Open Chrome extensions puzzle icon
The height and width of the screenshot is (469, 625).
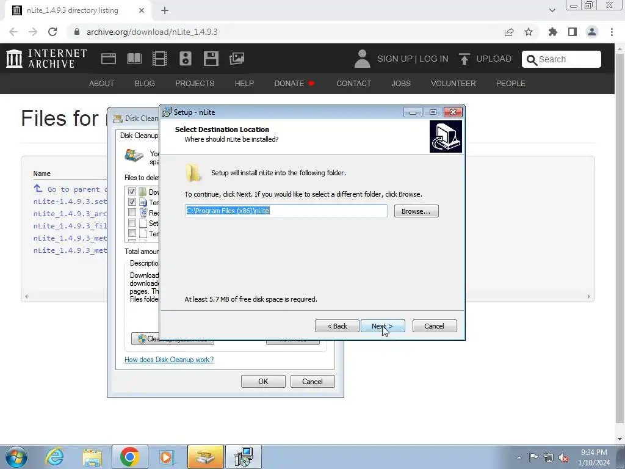click(x=553, y=32)
